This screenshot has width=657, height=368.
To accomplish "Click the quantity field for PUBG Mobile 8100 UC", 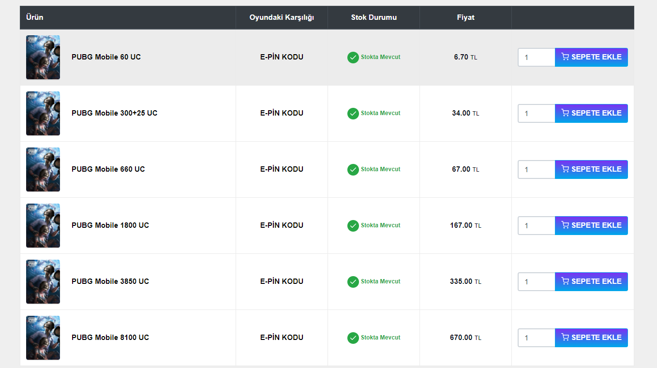I will [x=537, y=338].
